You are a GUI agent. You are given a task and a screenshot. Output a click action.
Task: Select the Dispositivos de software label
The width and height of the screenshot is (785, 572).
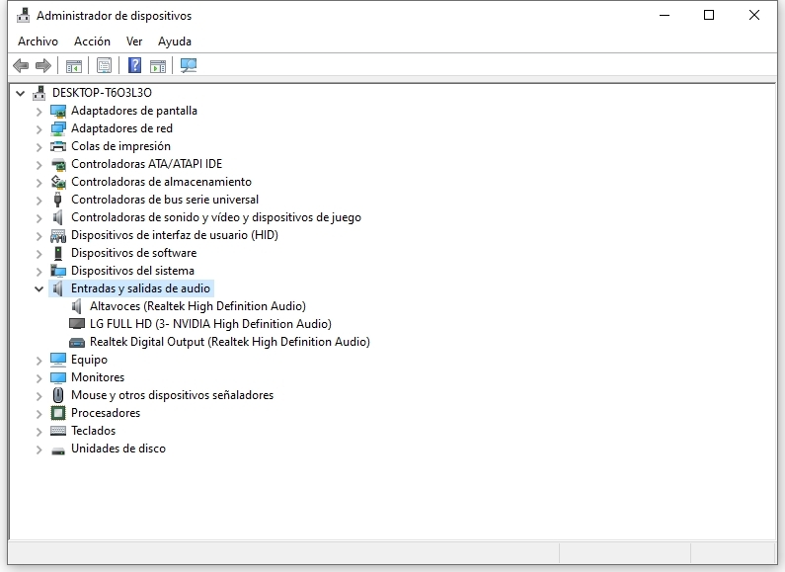tap(133, 253)
